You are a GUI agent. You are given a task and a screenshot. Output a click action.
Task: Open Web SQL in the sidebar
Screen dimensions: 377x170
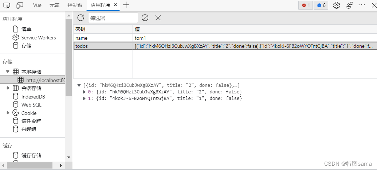tap(31, 105)
